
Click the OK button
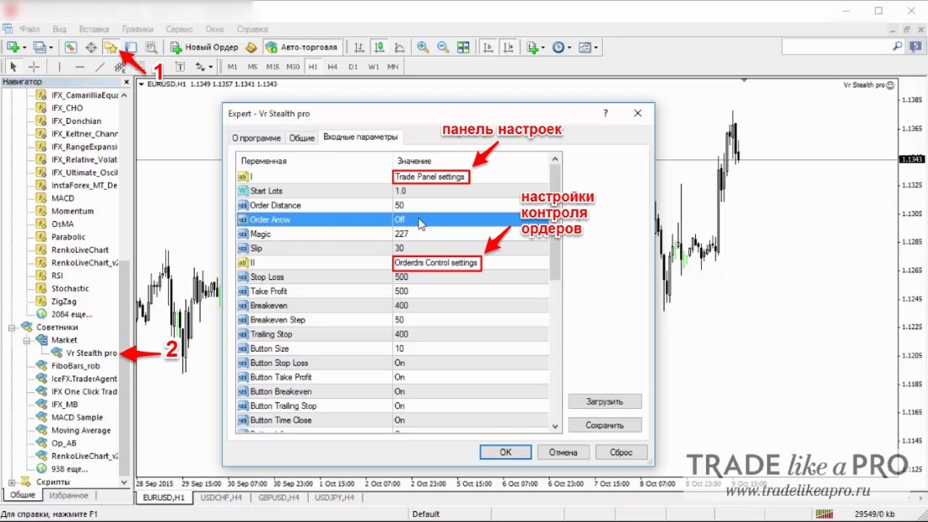pos(505,452)
